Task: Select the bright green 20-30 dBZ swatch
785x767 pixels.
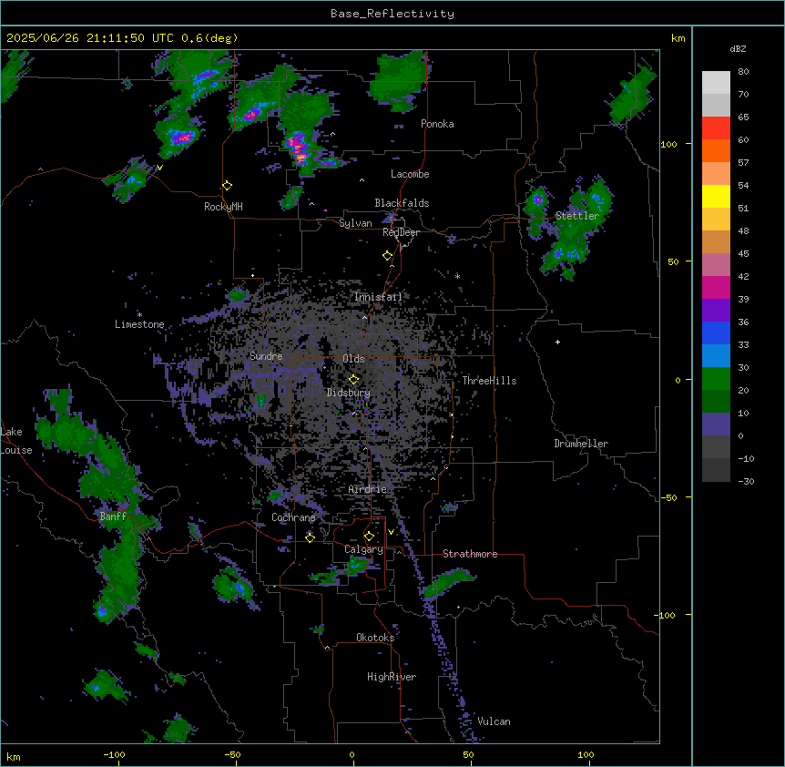Action: (716, 379)
